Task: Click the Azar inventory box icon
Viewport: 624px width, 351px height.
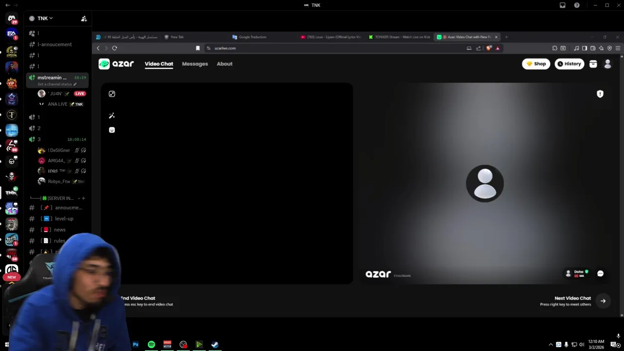Action: [x=593, y=64]
